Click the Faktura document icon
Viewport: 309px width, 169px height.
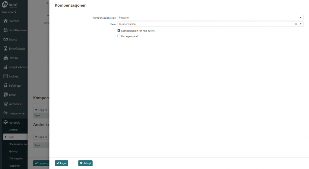click(5, 58)
